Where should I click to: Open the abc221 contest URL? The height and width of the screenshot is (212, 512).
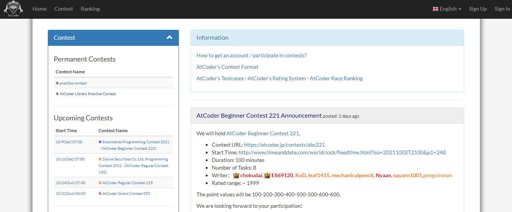pyautogui.click(x=284, y=145)
